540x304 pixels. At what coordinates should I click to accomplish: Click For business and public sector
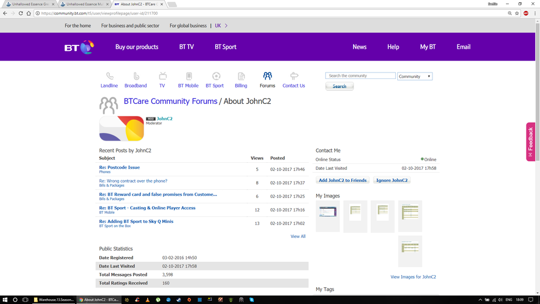tap(130, 25)
